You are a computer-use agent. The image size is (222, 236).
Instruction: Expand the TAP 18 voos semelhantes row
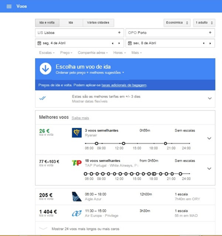click(209, 169)
